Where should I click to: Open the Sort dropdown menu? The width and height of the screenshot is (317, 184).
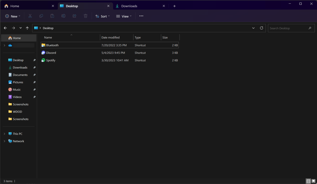102,16
